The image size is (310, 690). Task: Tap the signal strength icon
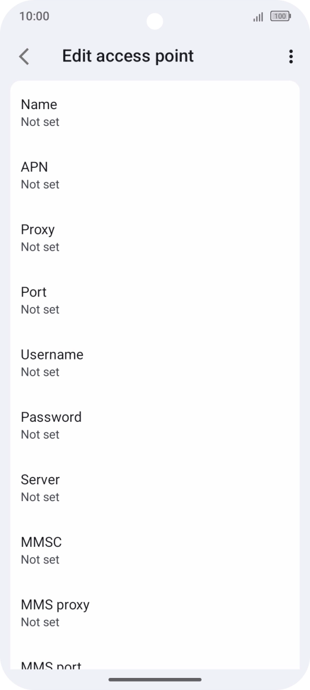(x=258, y=17)
